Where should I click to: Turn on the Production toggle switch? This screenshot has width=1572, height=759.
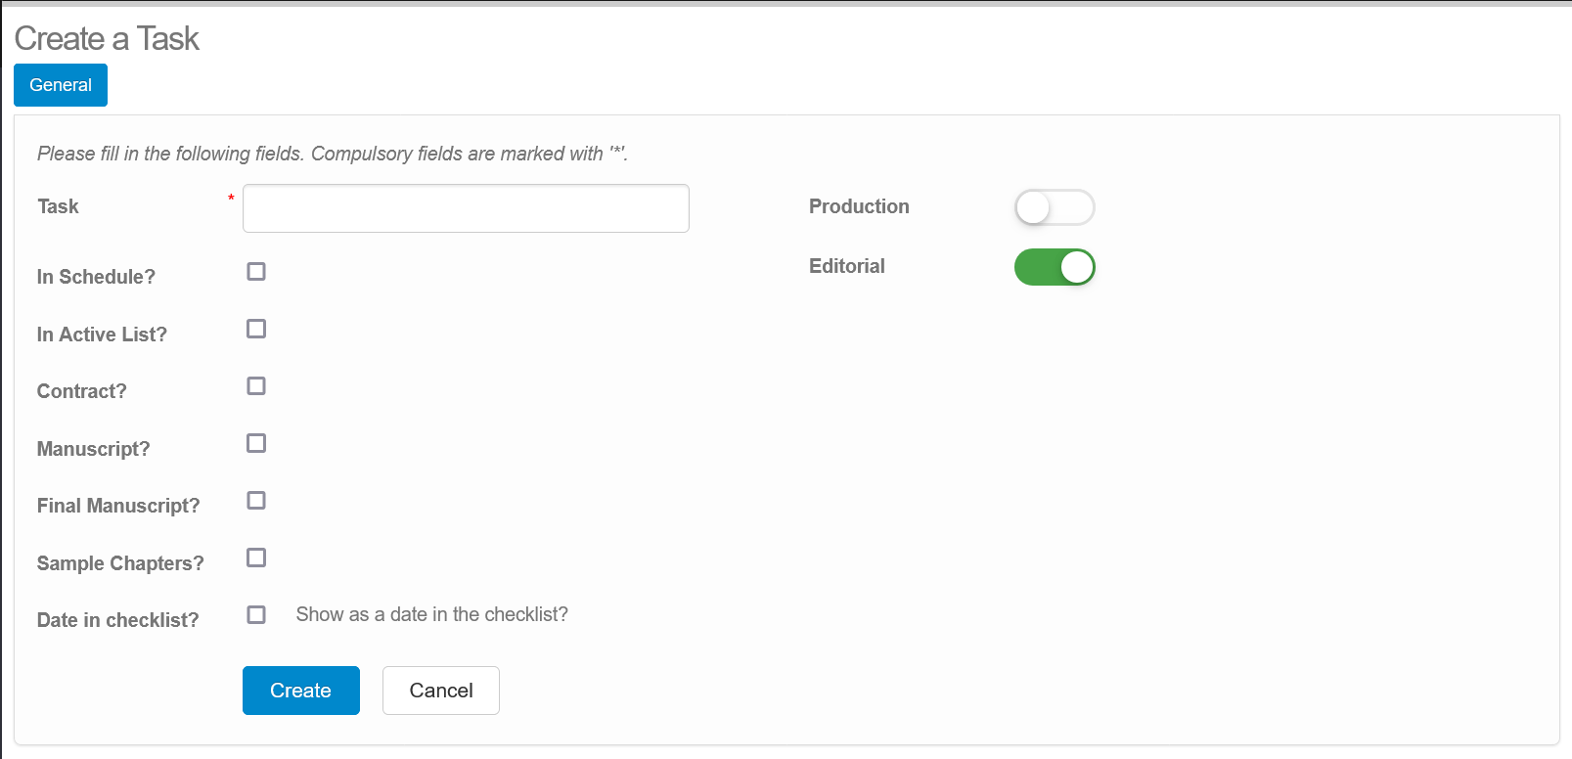pyautogui.click(x=1055, y=207)
